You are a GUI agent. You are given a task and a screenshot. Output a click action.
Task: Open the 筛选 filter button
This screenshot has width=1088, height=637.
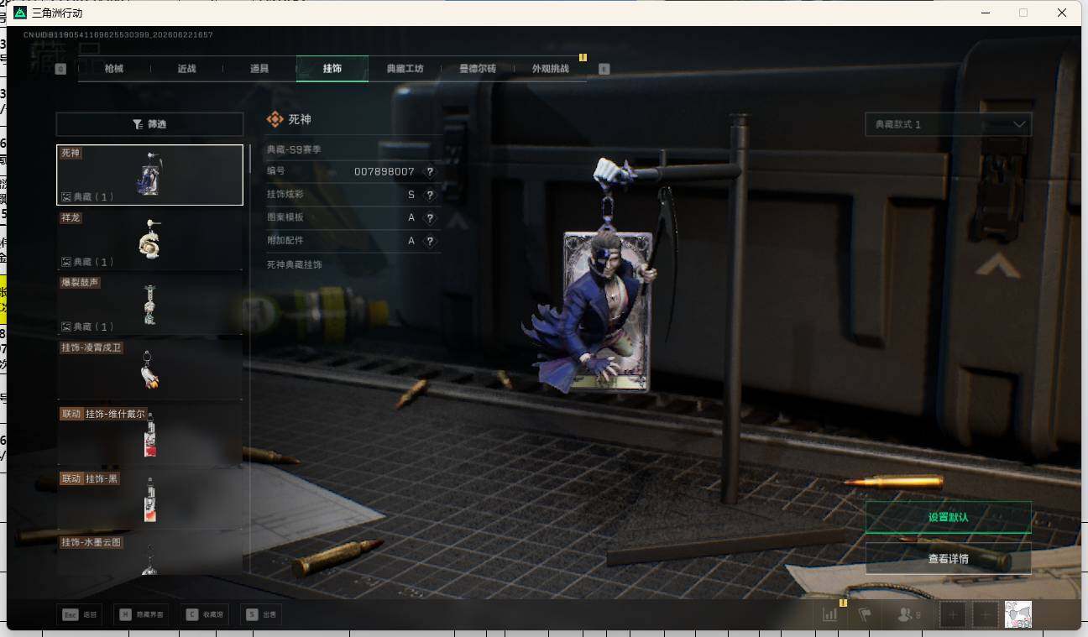[149, 124]
